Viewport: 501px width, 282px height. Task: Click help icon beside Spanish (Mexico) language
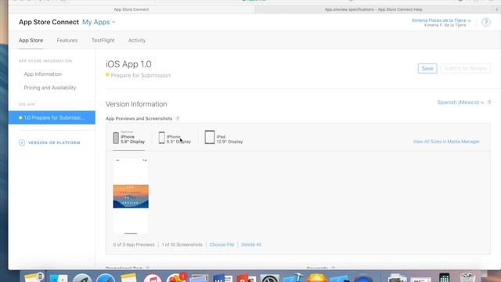(489, 103)
